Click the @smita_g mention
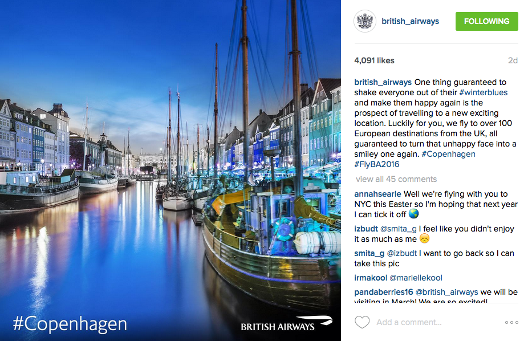The width and height of the screenshot is (532, 341). [x=399, y=229]
